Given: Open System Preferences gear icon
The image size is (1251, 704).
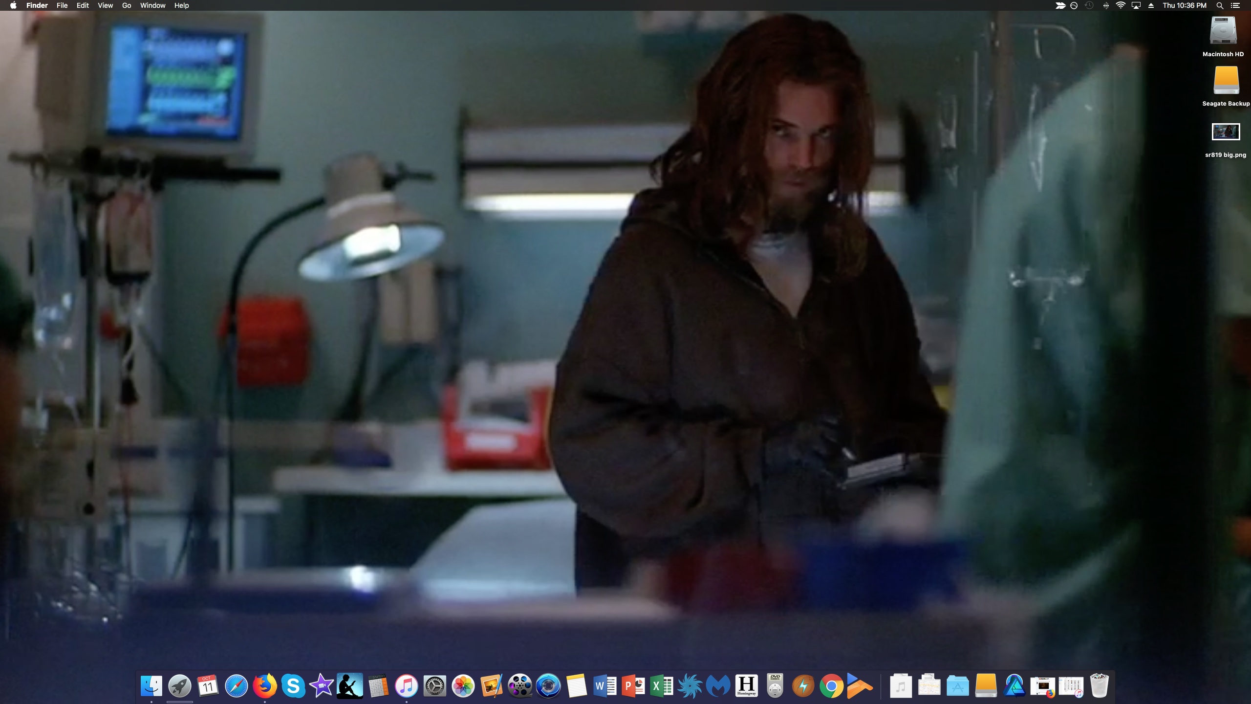Looking at the screenshot, I should (x=435, y=686).
